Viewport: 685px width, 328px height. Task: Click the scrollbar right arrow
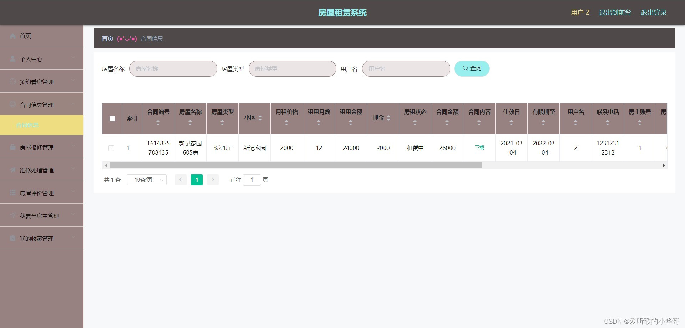tap(664, 166)
